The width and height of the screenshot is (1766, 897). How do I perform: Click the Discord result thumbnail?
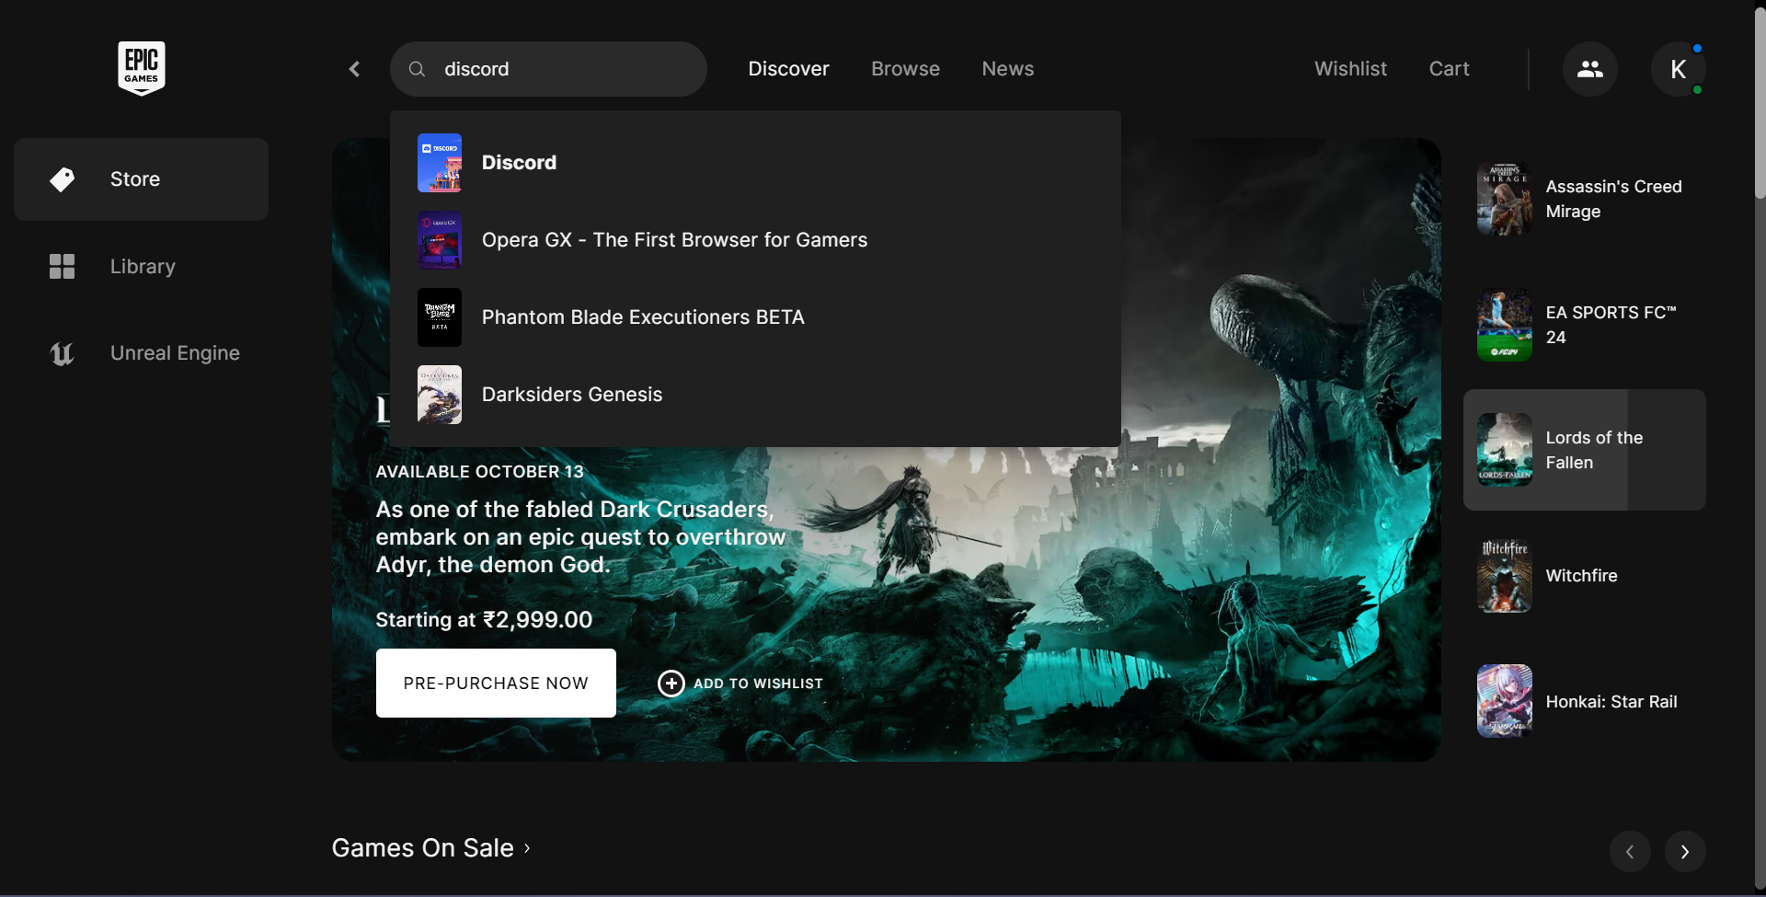point(440,163)
